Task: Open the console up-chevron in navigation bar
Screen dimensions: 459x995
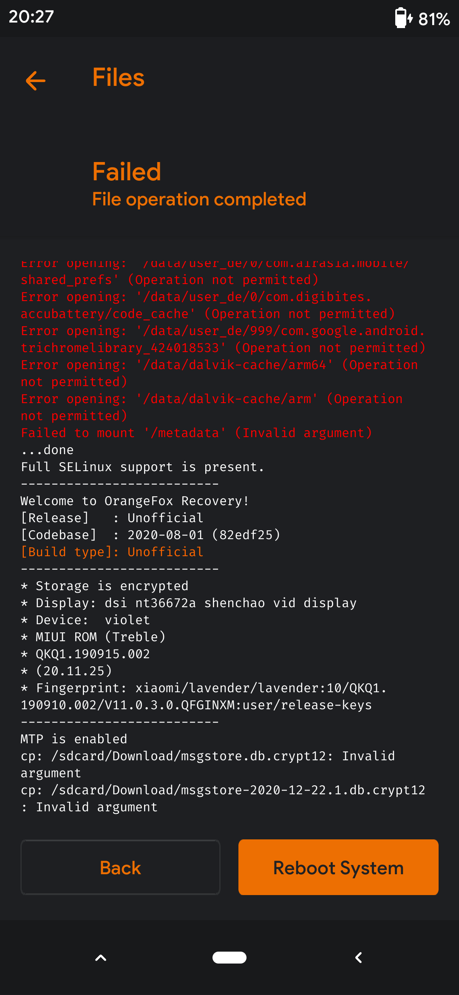Action: 101,958
